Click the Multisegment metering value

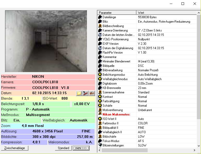tap(38, 115)
